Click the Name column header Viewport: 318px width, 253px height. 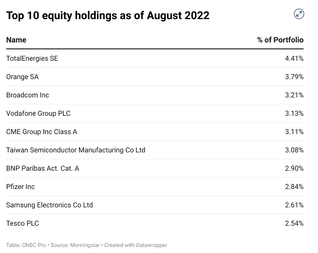tap(16, 40)
